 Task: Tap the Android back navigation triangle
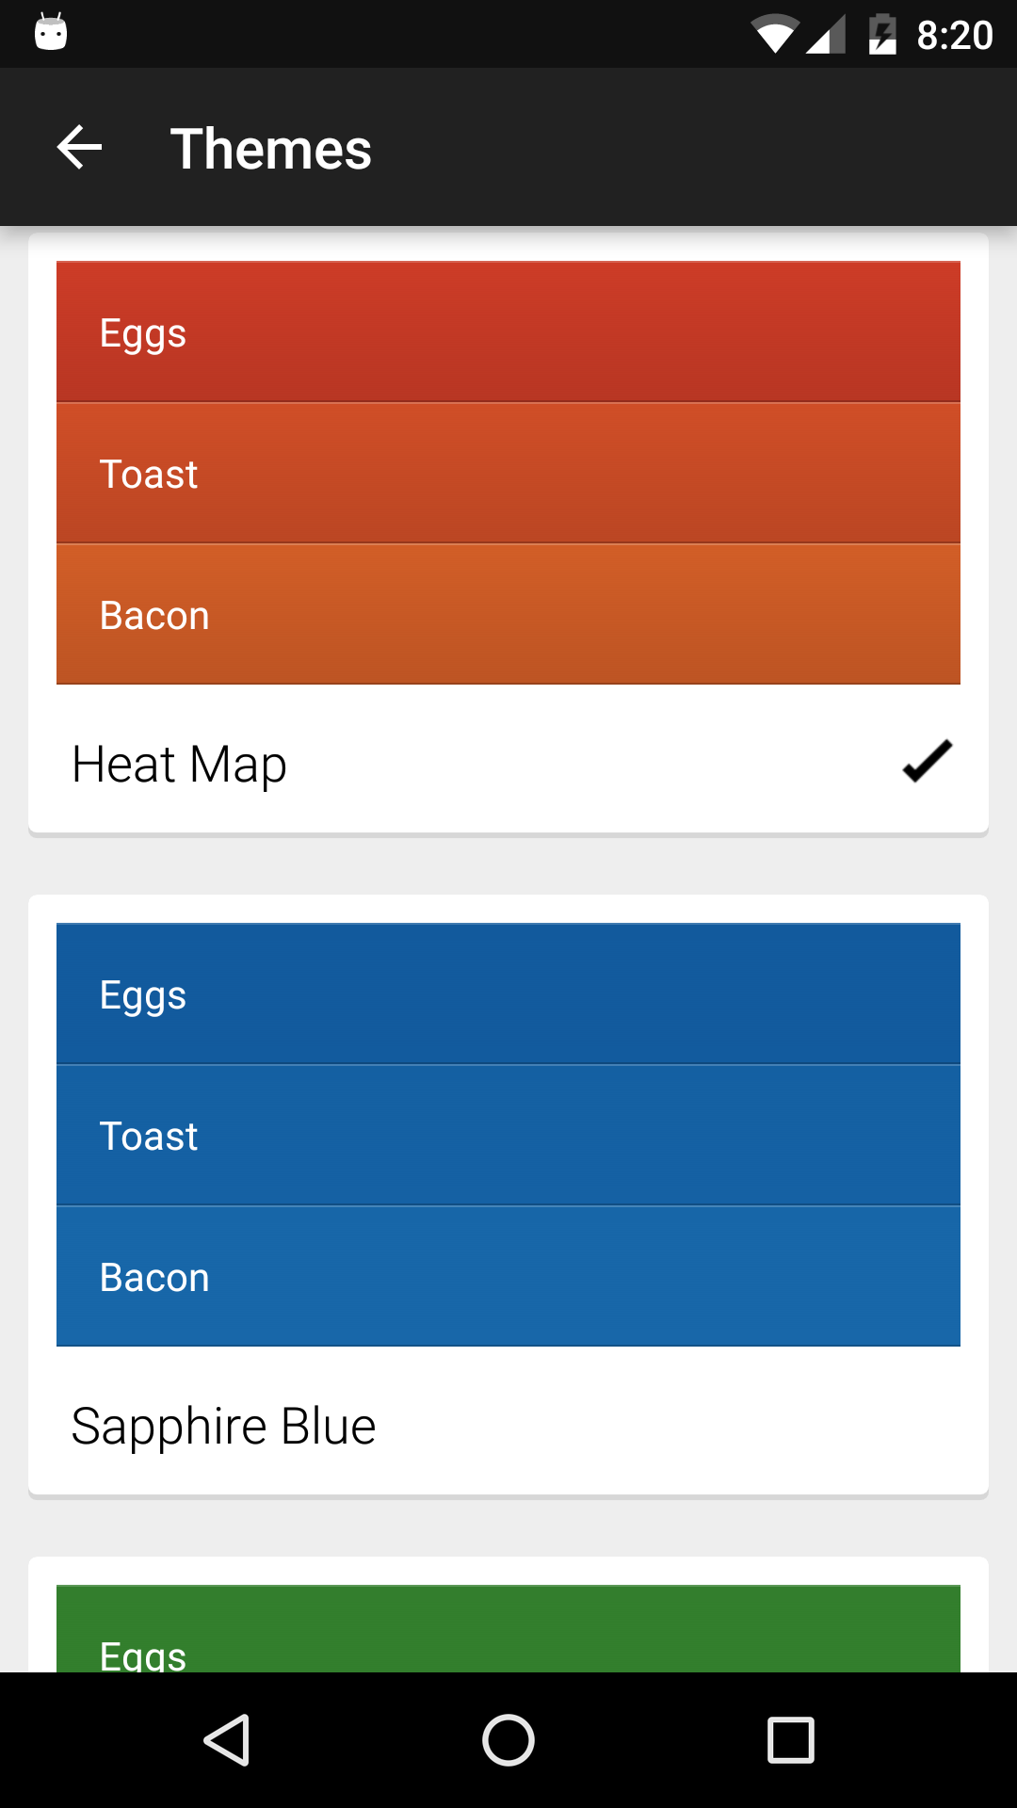coord(227,1739)
